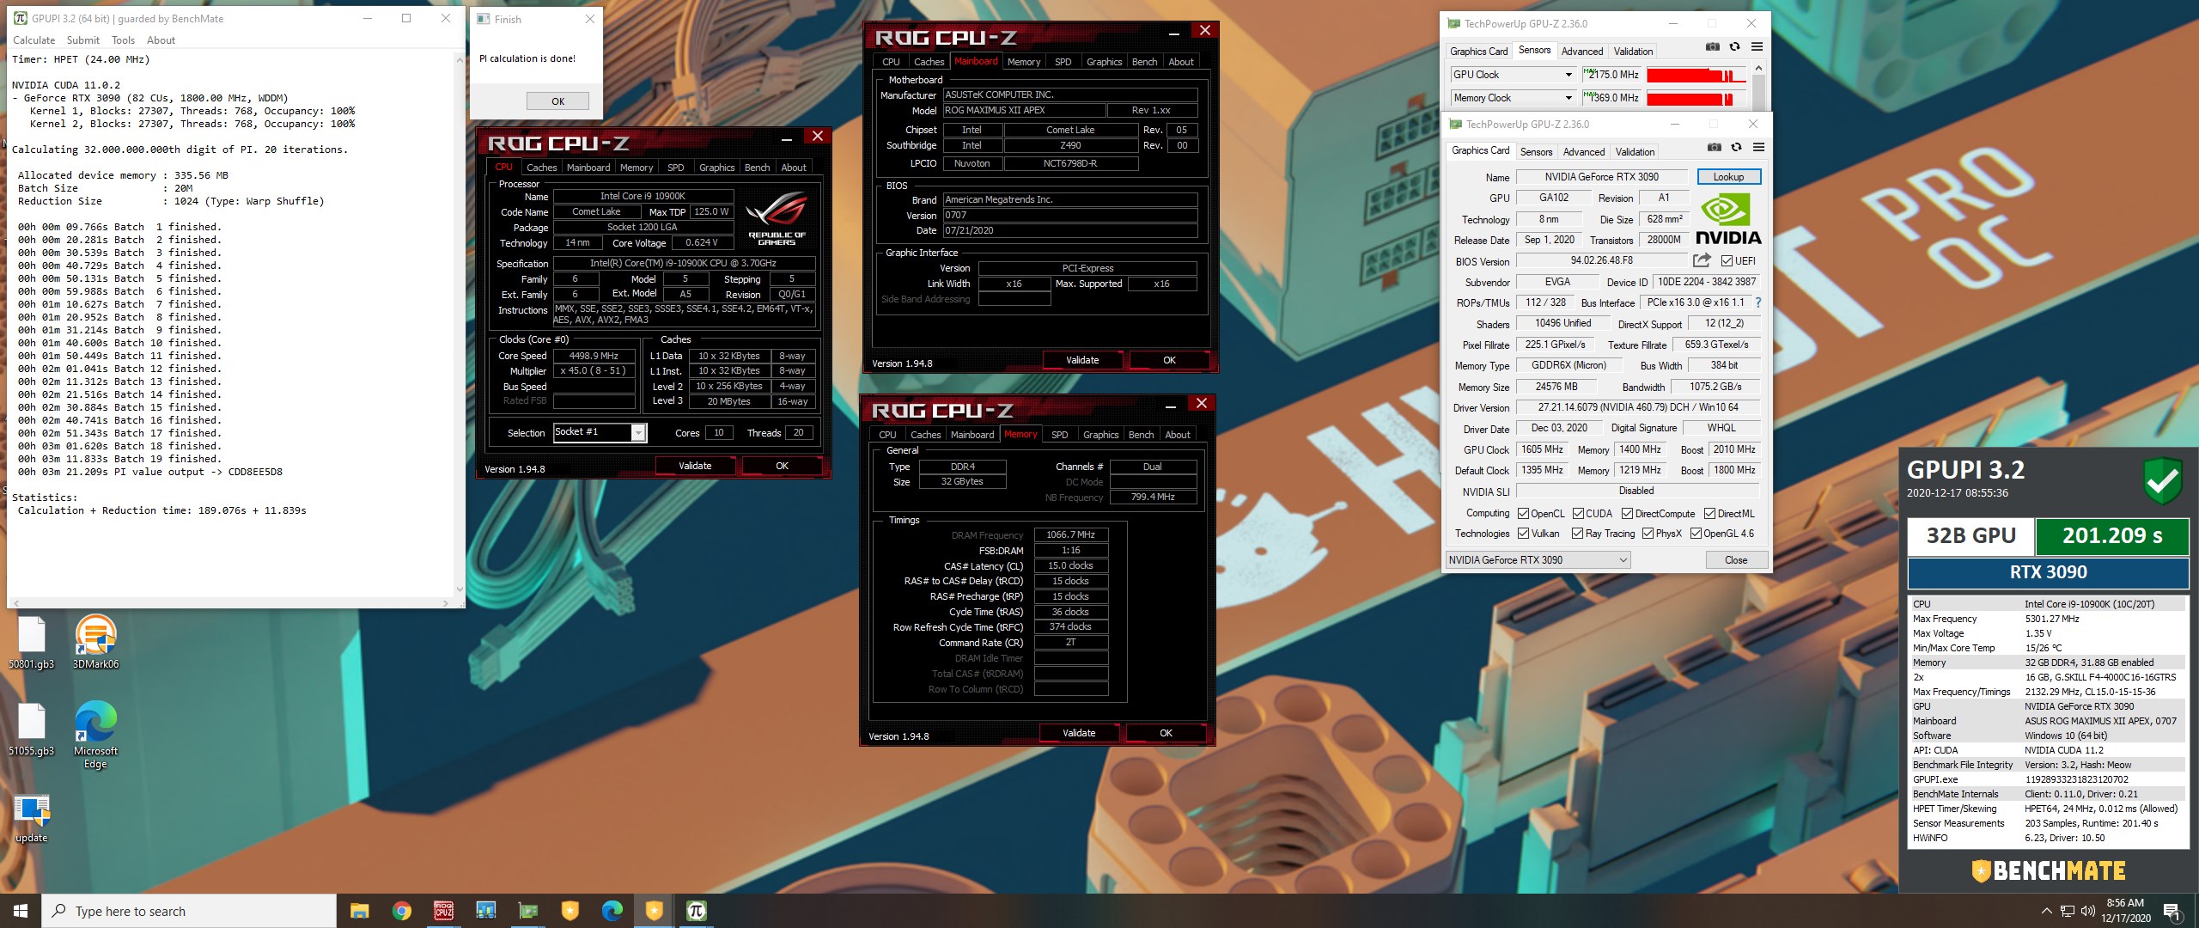Open the hamburger menu in the GPU-Z Sensors window
The width and height of the screenshot is (2199, 928).
[x=1757, y=47]
